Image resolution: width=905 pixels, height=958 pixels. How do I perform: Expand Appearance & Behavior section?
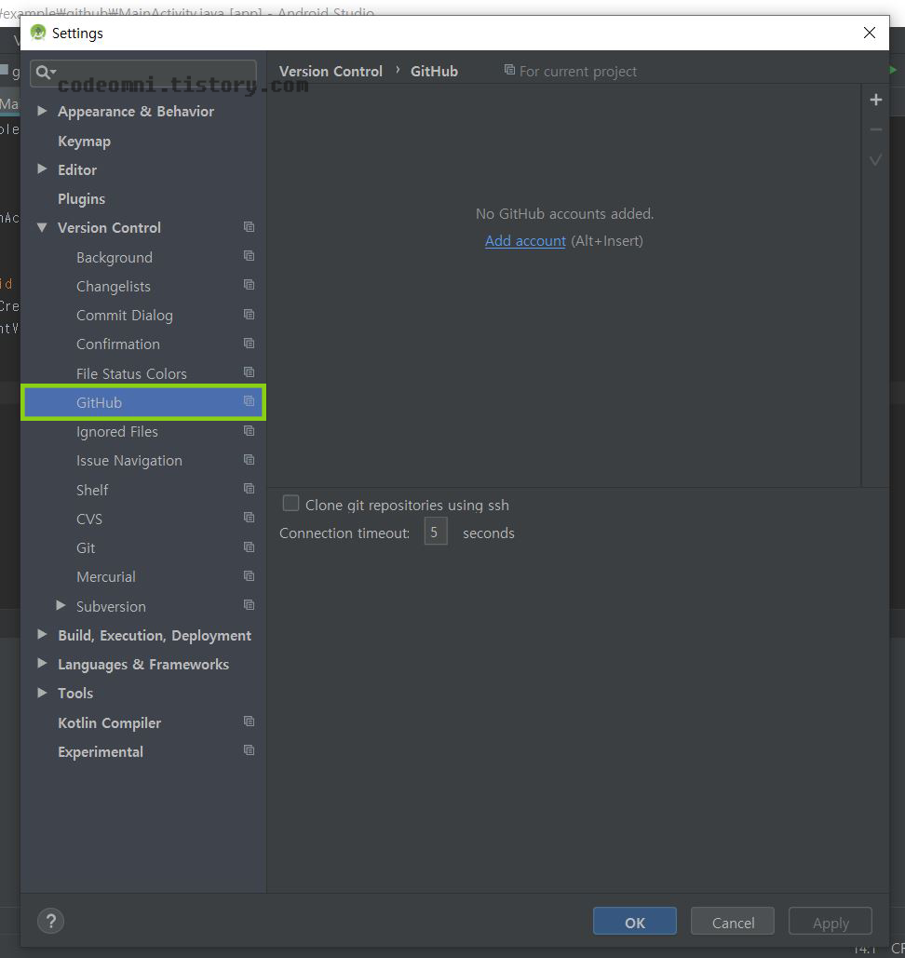tap(42, 111)
